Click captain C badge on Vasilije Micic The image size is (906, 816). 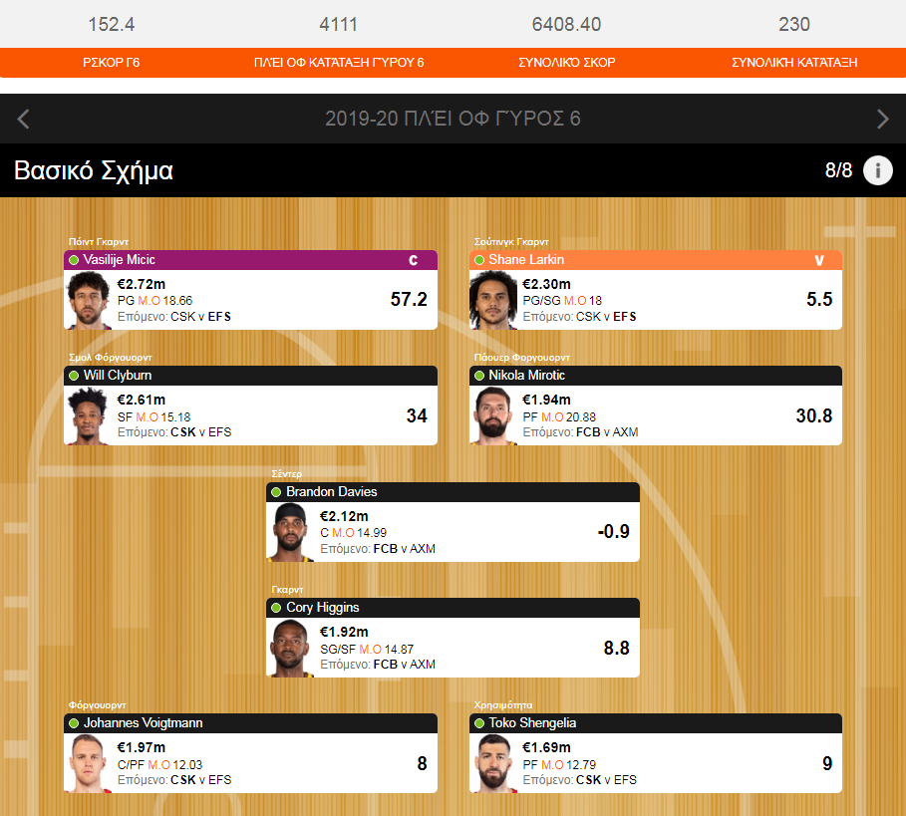pos(413,260)
